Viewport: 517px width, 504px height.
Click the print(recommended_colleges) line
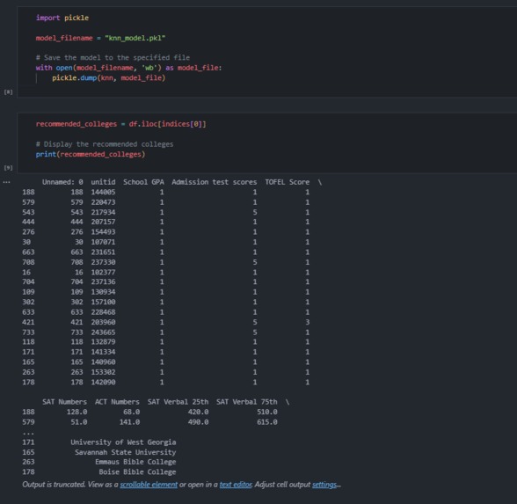point(91,154)
